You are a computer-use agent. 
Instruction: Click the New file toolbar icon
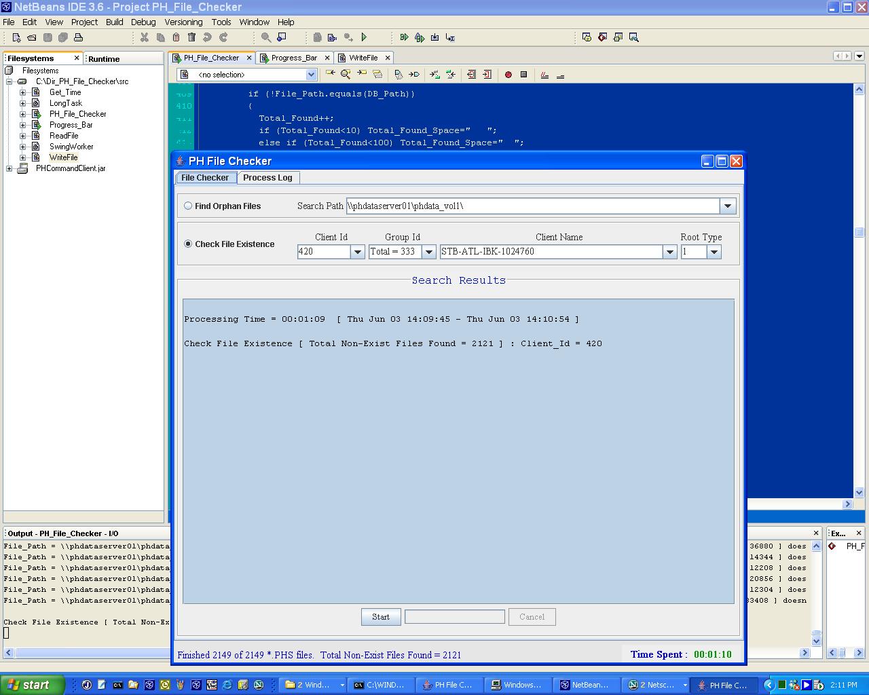[16, 37]
